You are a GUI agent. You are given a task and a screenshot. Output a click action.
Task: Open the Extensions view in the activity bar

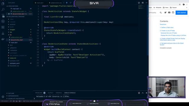pos(3,27)
